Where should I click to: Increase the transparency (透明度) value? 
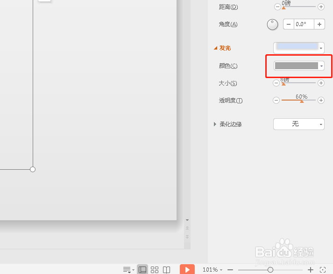point(321,100)
